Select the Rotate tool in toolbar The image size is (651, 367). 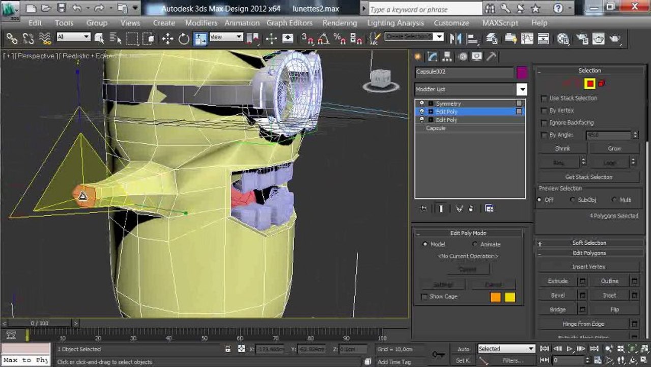click(184, 39)
